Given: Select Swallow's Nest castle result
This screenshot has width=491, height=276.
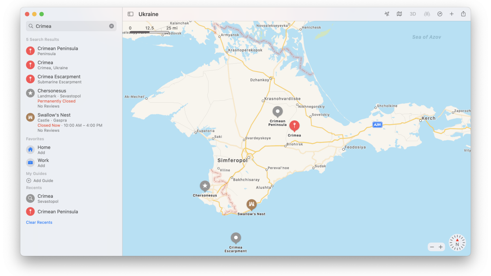Looking at the screenshot, I should [71, 122].
